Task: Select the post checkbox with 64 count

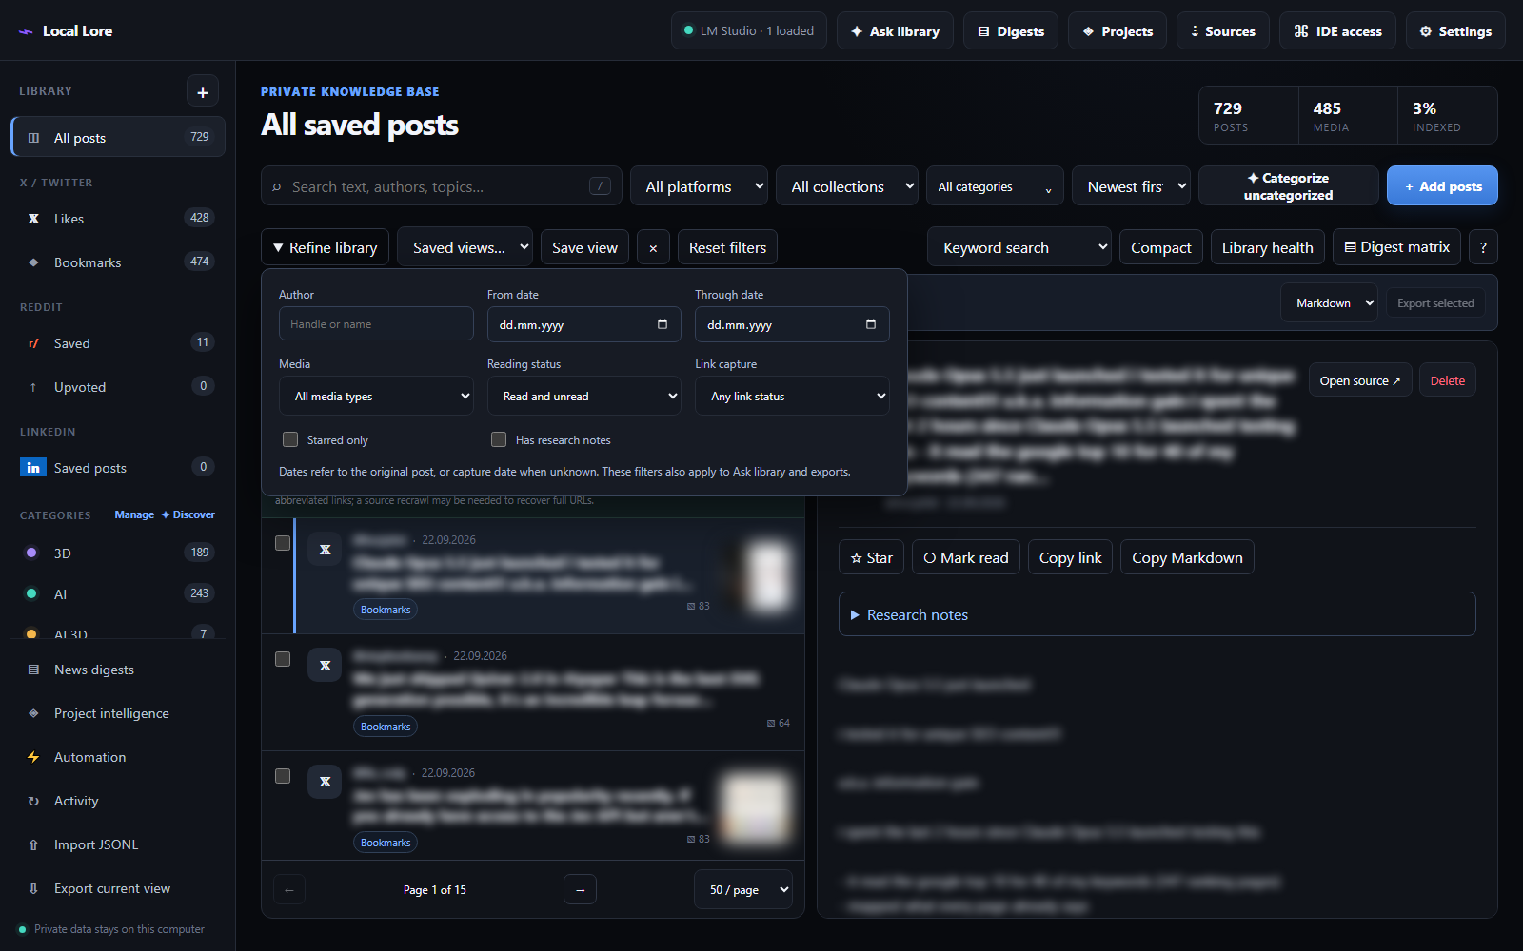Action: pyautogui.click(x=283, y=659)
